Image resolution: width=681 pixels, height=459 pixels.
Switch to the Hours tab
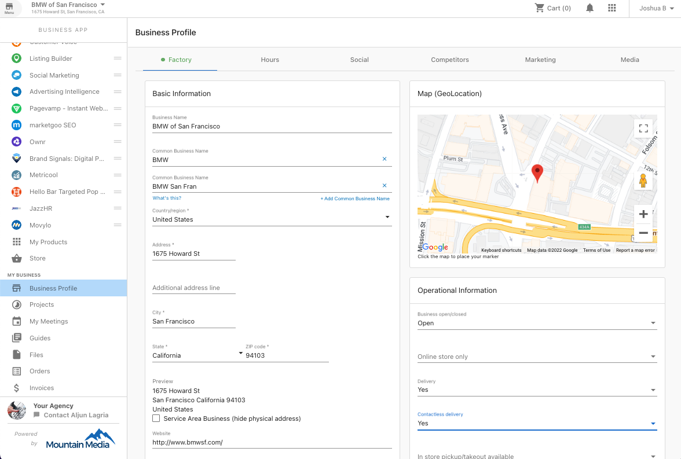click(270, 60)
